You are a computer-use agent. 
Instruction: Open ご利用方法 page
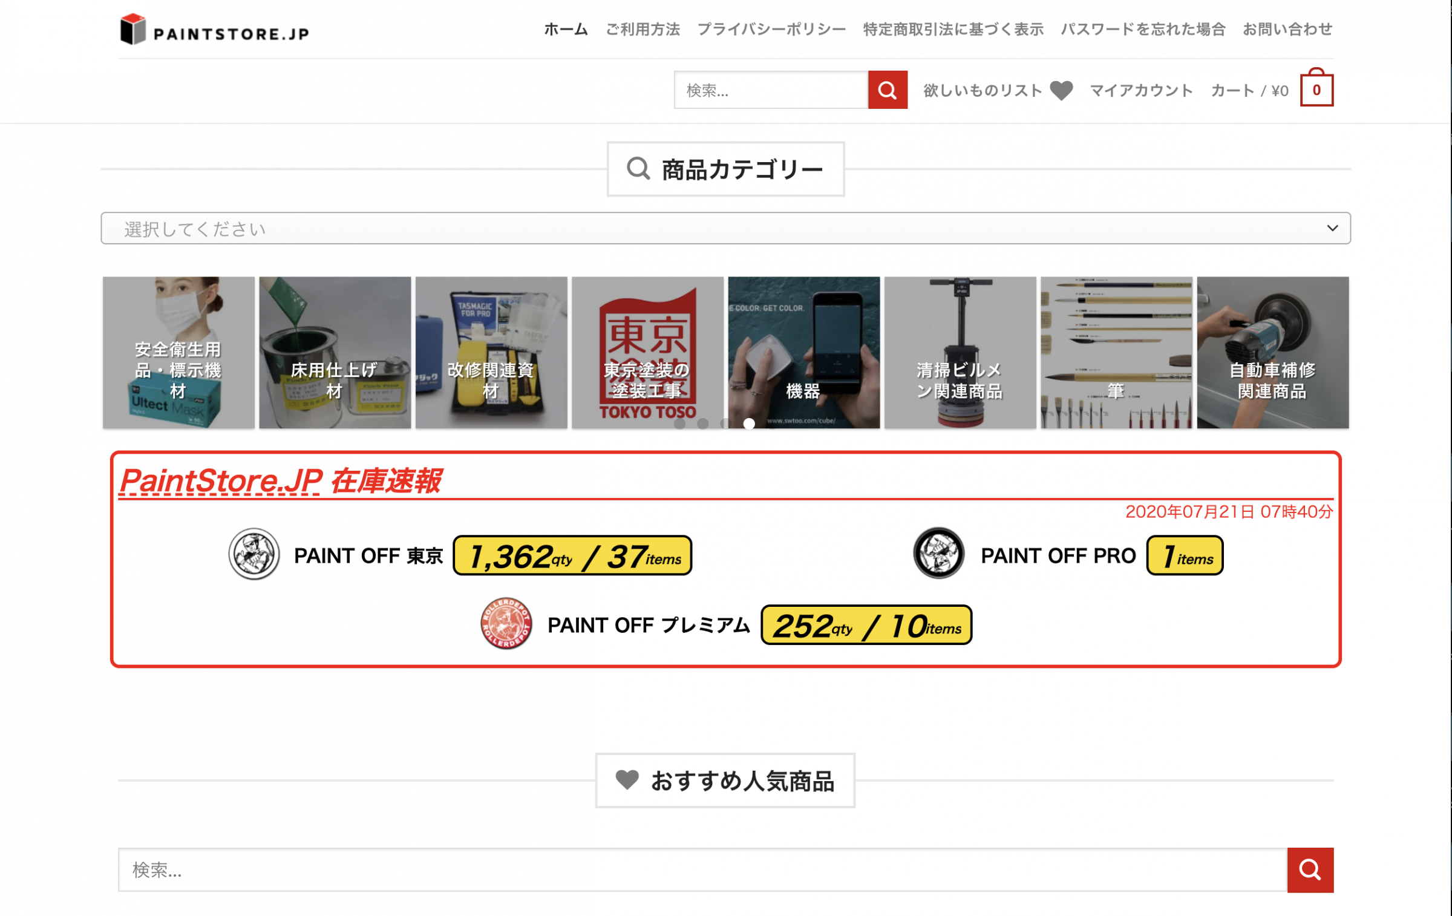pyautogui.click(x=643, y=29)
